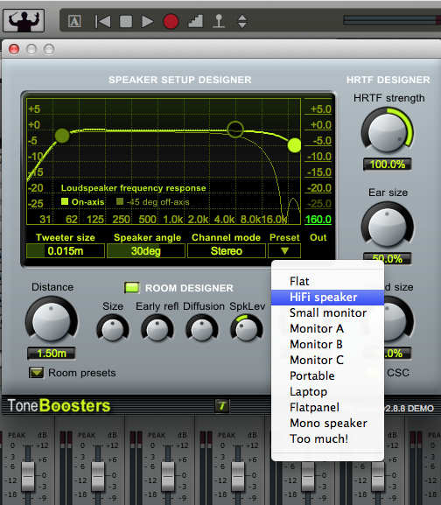The height and width of the screenshot is (505, 441).
Task: Select the Too much! preset
Action: pos(328,438)
